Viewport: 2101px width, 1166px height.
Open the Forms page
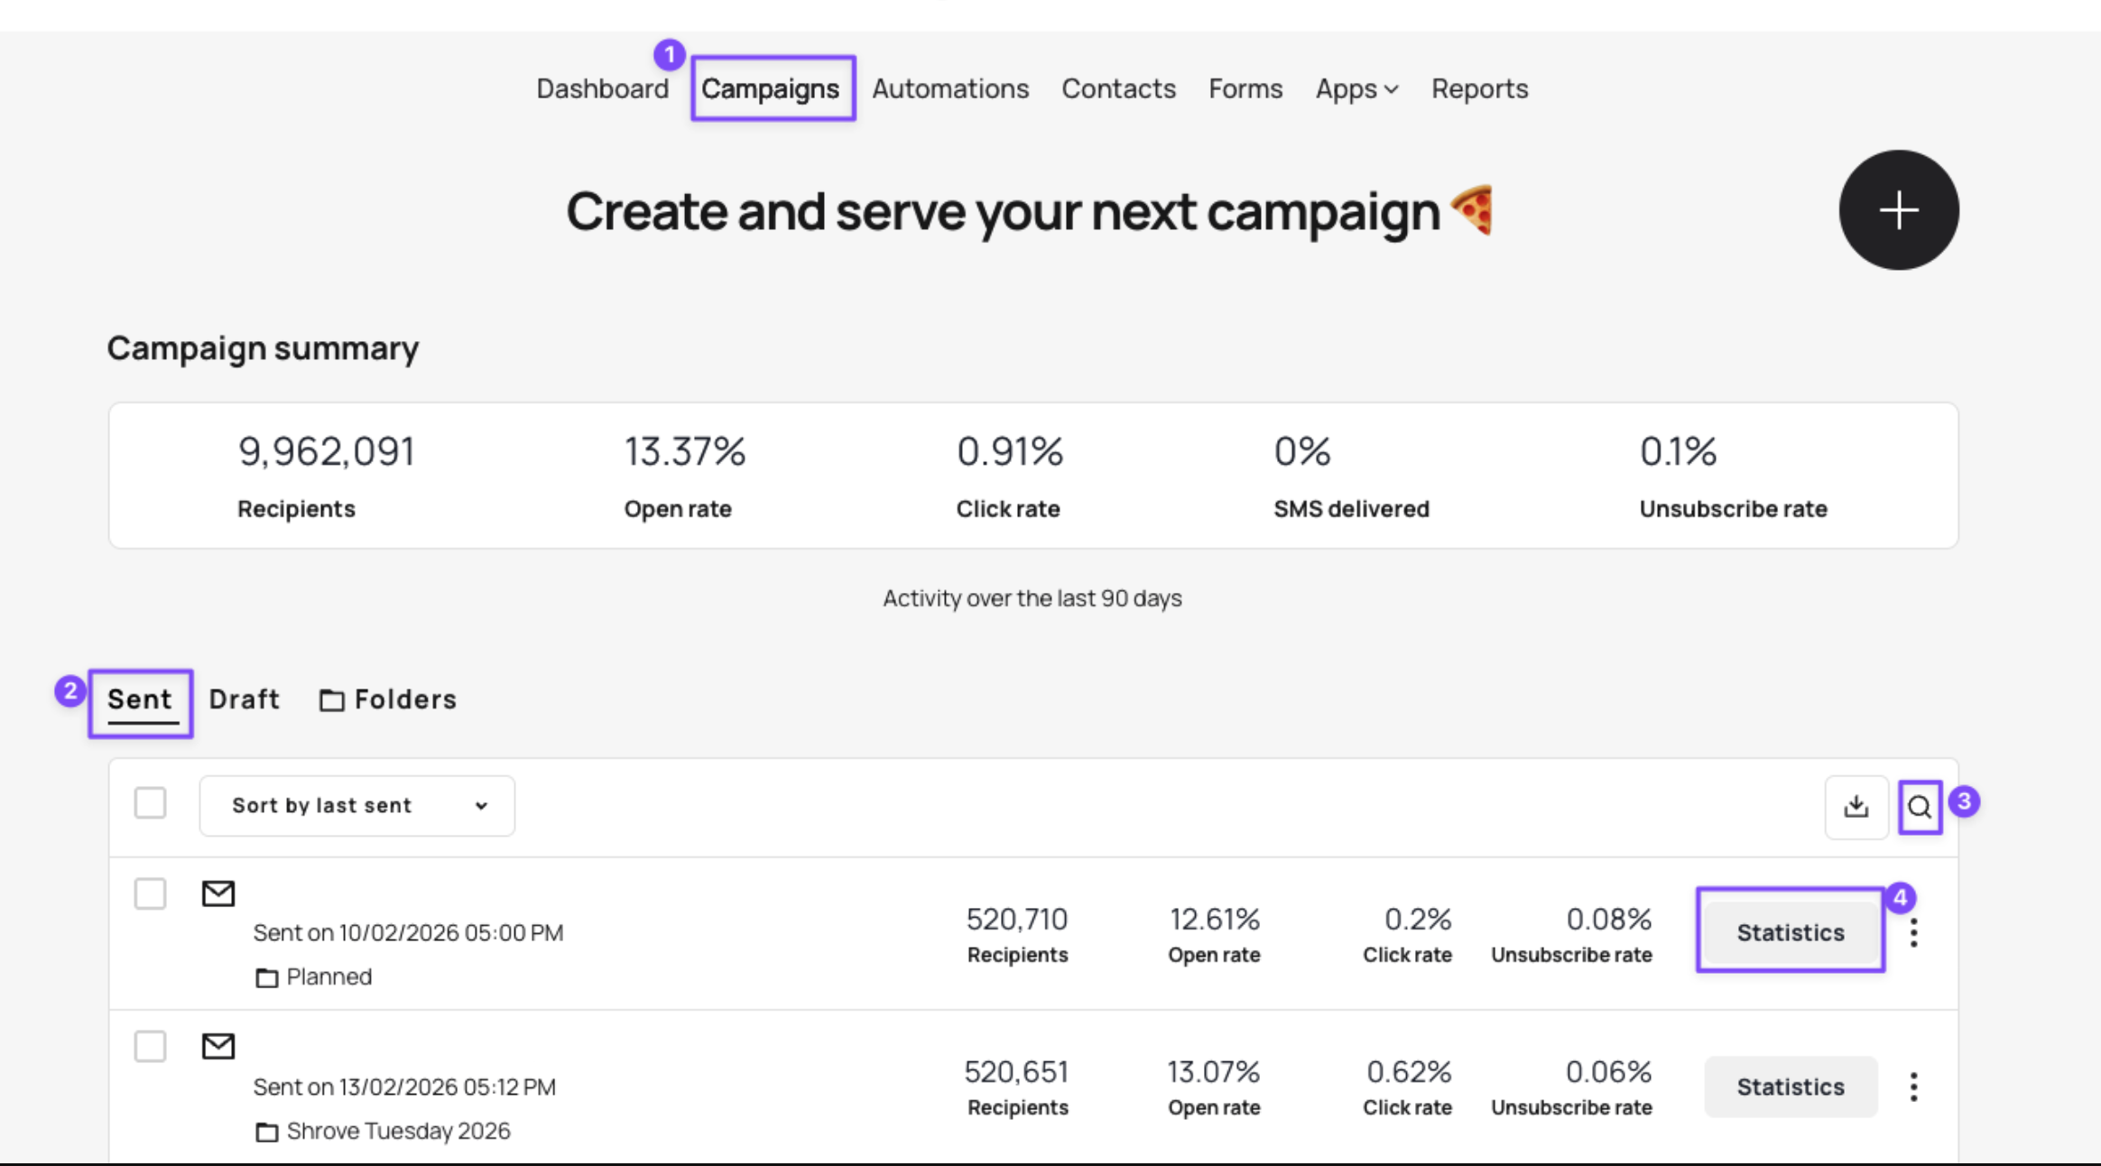coord(1245,88)
